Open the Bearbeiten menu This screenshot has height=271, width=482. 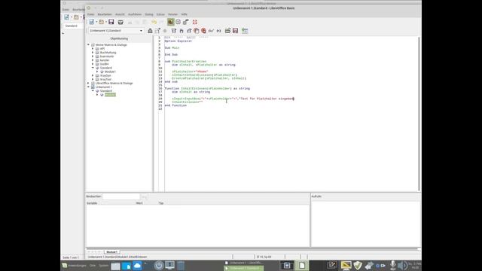pos(105,14)
